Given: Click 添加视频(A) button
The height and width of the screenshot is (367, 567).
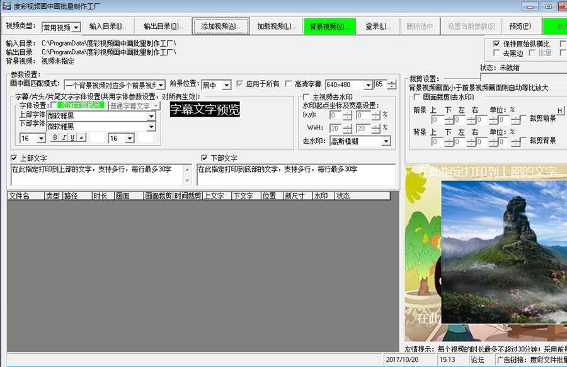Looking at the screenshot, I should 221,26.
